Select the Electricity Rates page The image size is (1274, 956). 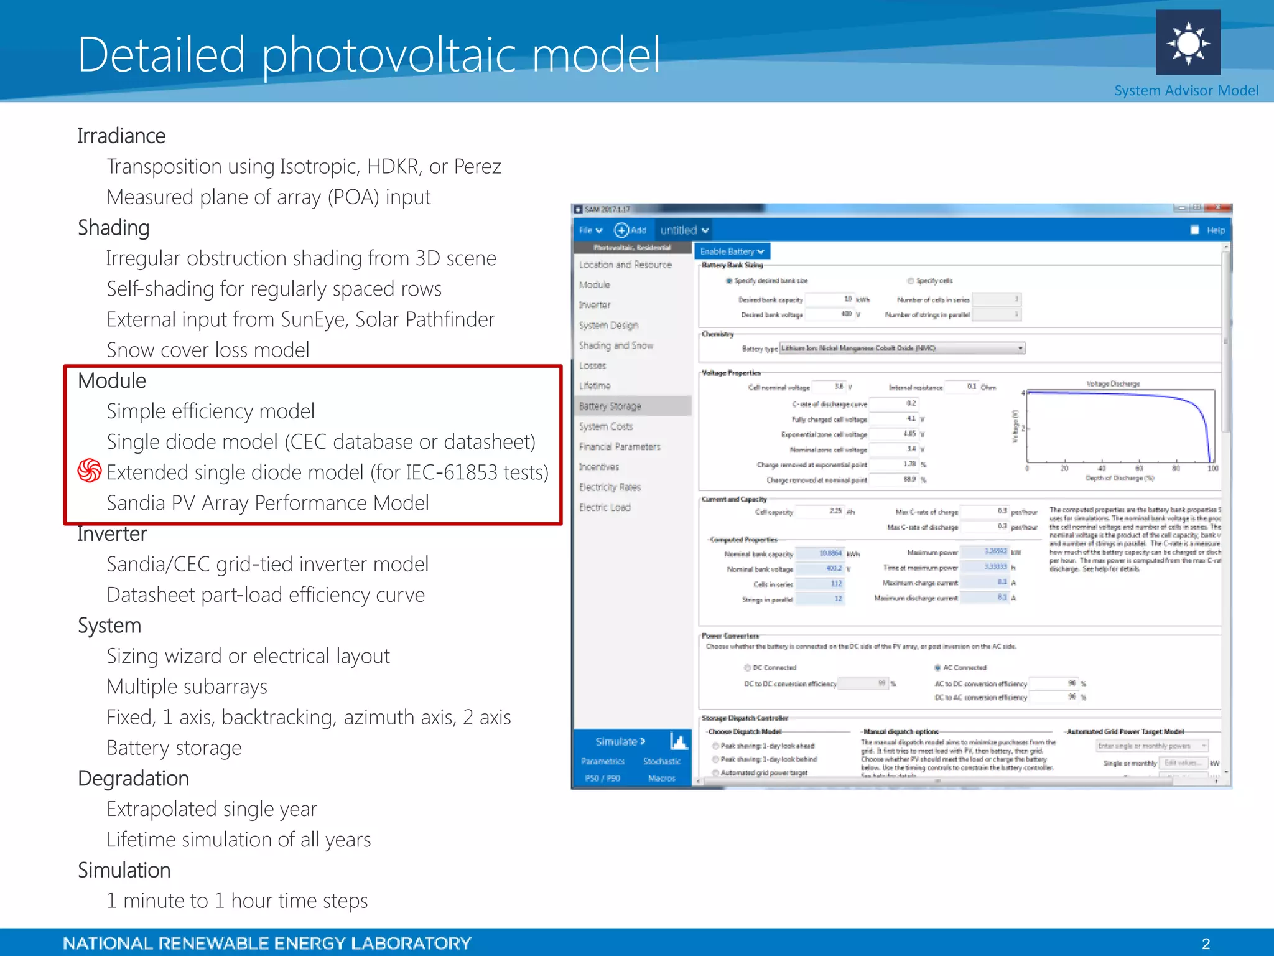(x=610, y=487)
